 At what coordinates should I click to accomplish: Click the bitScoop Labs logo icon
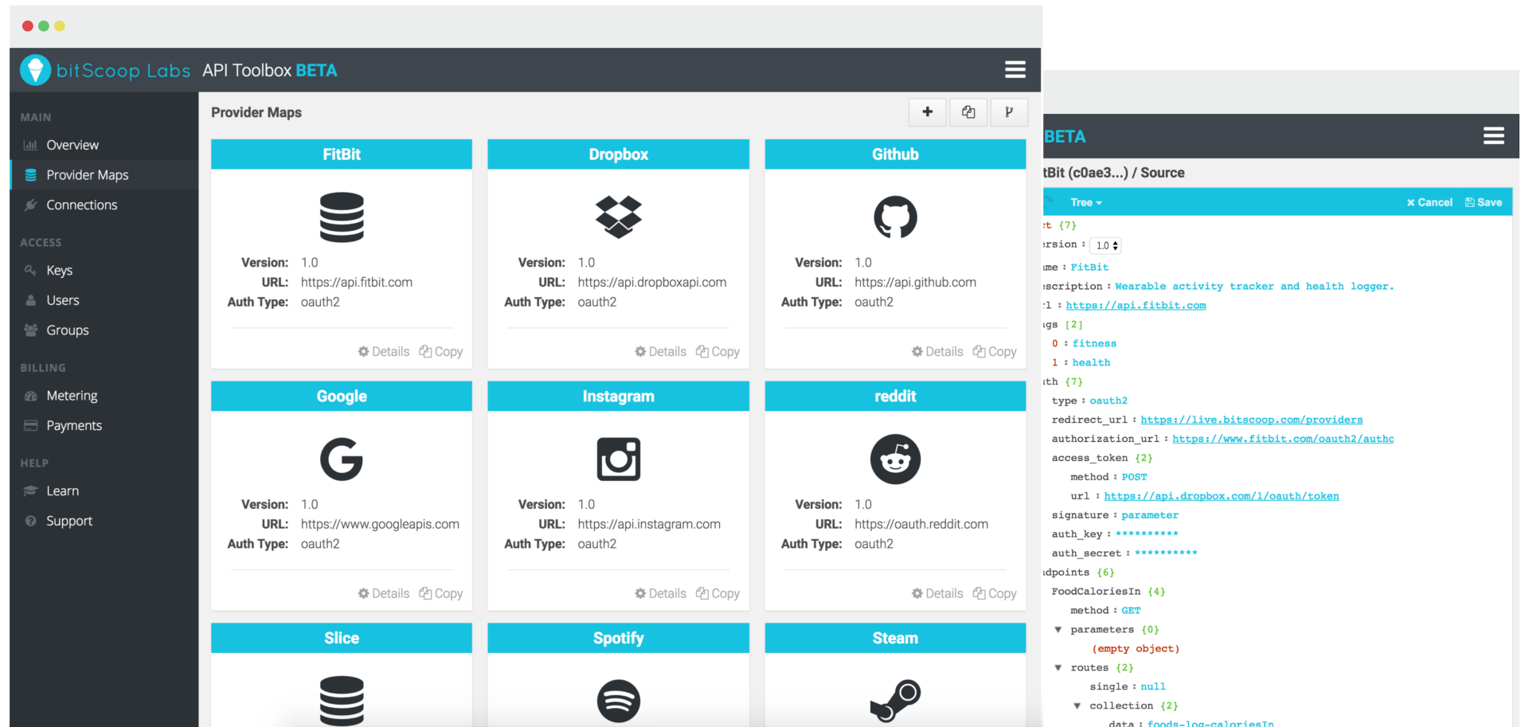coord(35,70)
